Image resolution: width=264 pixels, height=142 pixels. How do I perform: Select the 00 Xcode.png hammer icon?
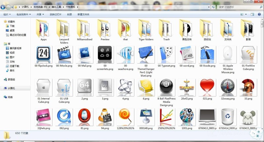[208, 53]
